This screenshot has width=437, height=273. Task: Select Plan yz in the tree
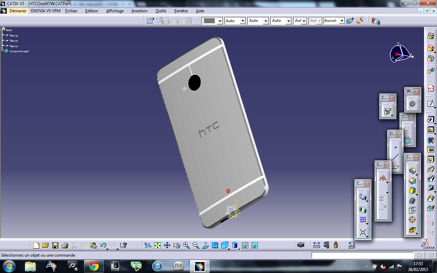(x=14, y=41)
